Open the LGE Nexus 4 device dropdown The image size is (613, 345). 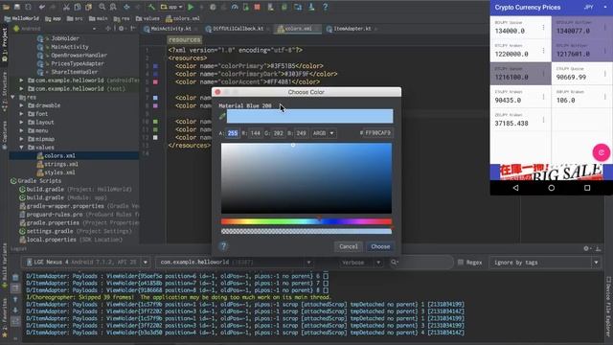[x=85, y=262]
